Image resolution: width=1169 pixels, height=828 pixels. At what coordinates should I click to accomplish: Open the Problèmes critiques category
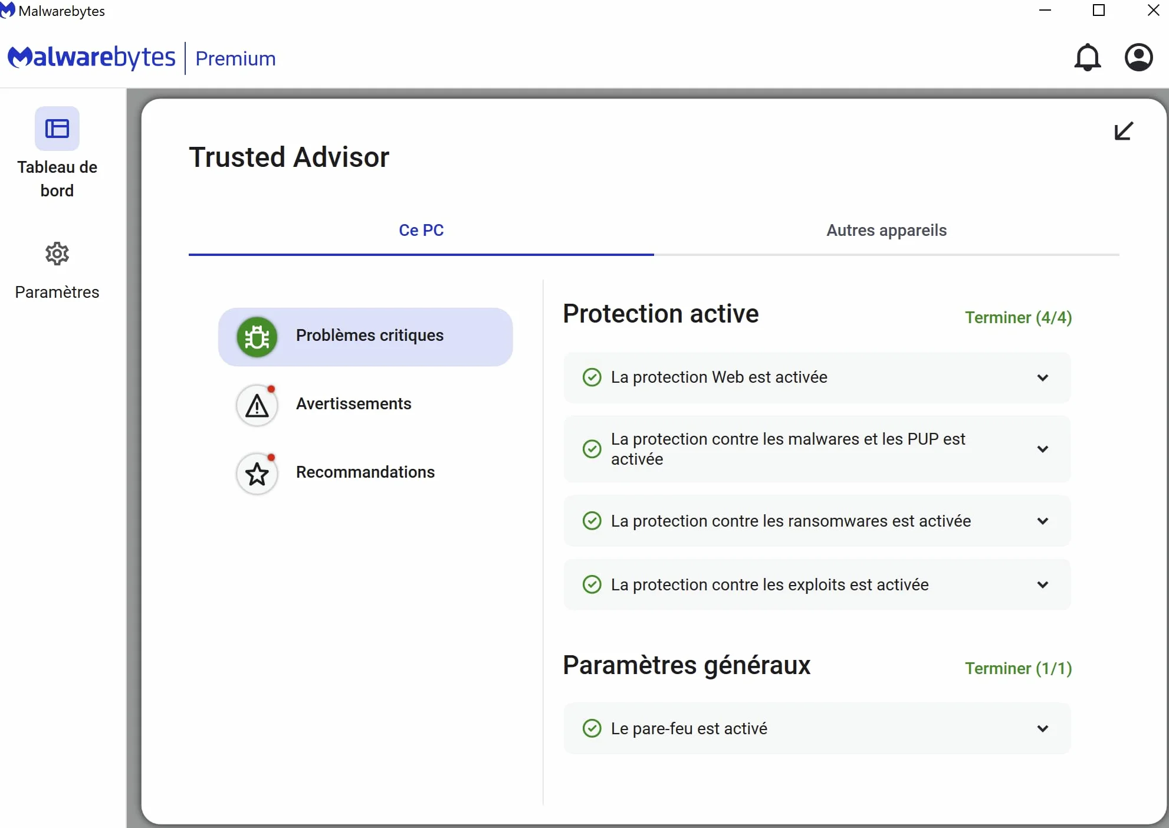365,337
